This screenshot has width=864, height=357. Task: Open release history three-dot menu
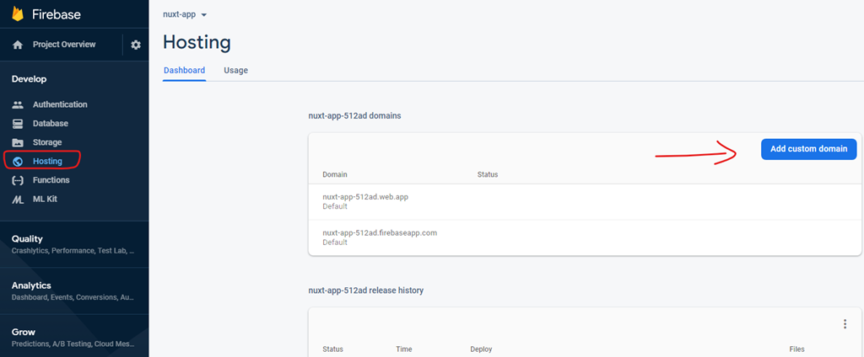(845, 324)
